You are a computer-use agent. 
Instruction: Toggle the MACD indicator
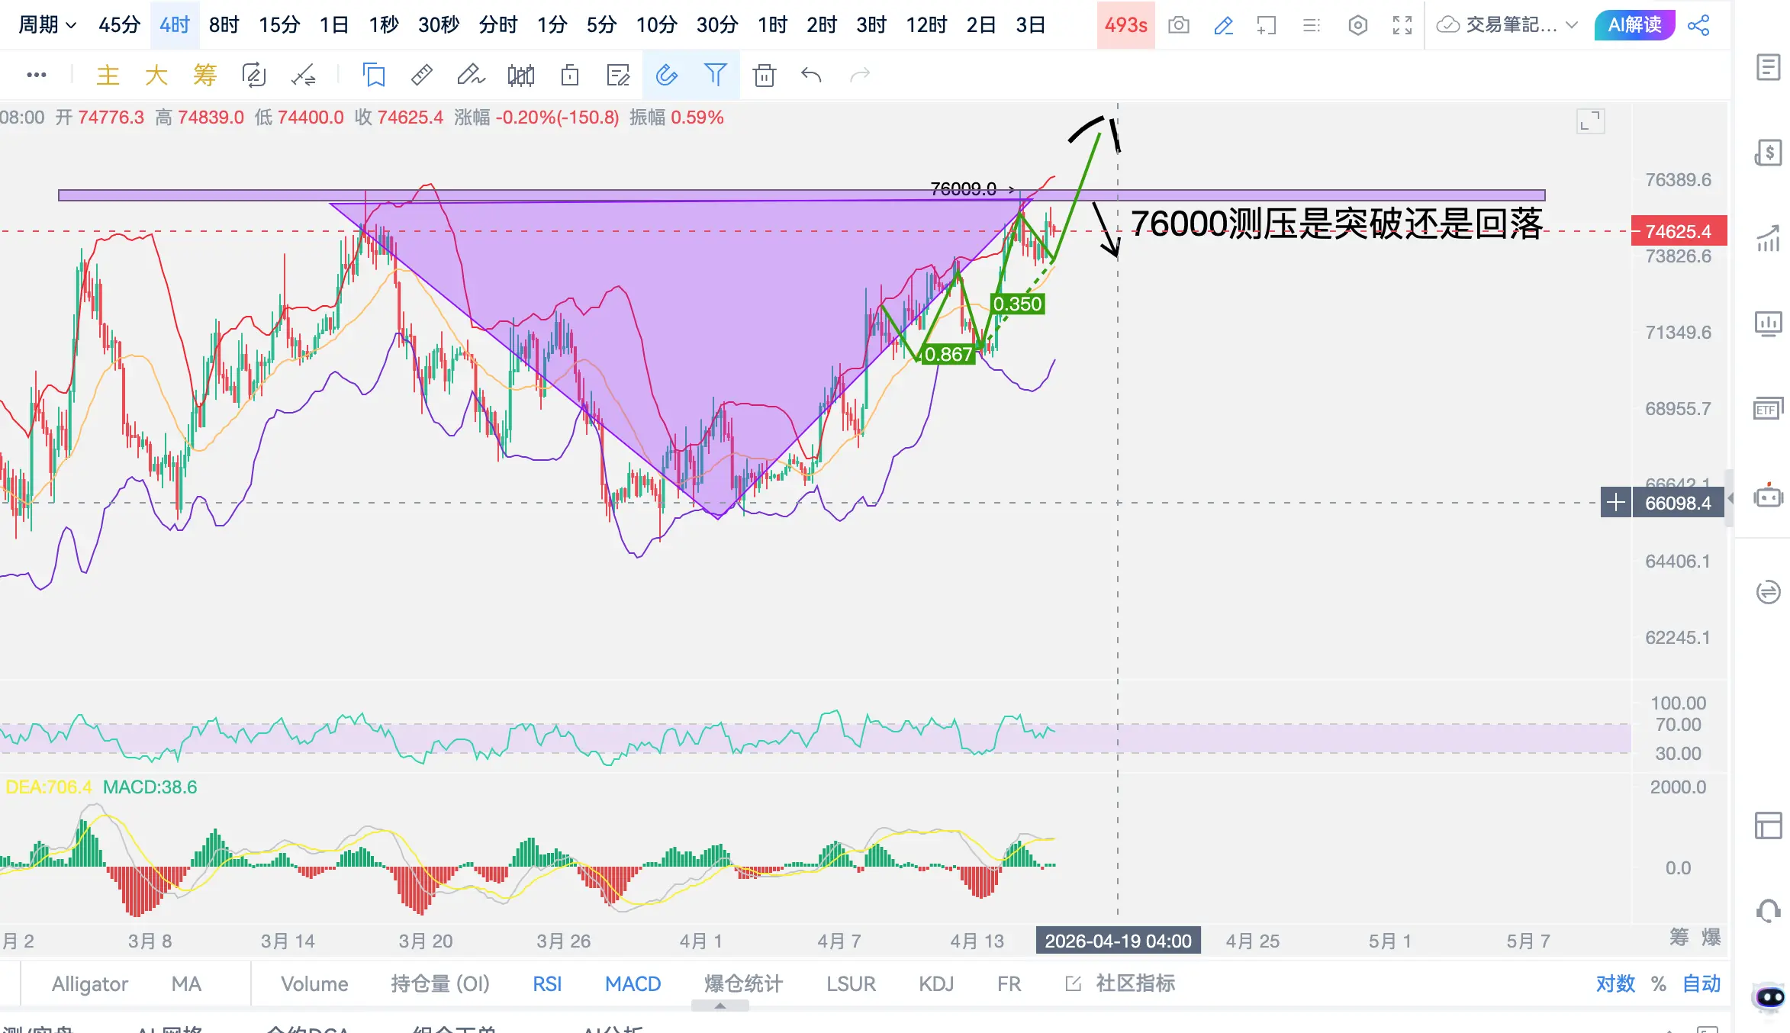point(633,984)
